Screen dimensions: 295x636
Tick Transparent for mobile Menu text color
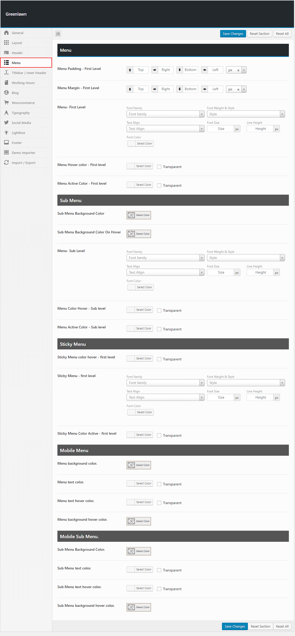pos(159,484)
